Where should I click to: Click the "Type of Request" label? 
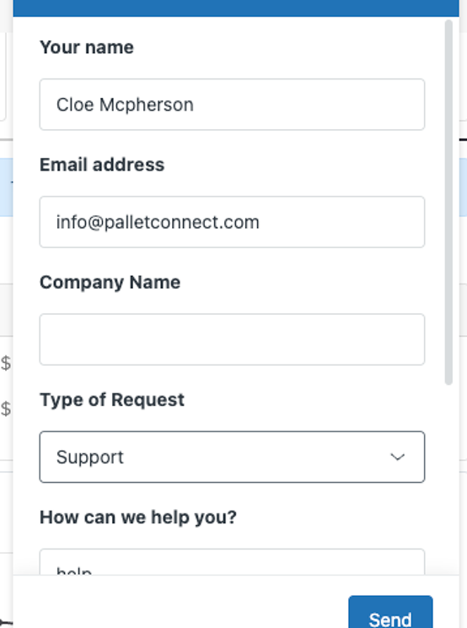pos(112,400)
